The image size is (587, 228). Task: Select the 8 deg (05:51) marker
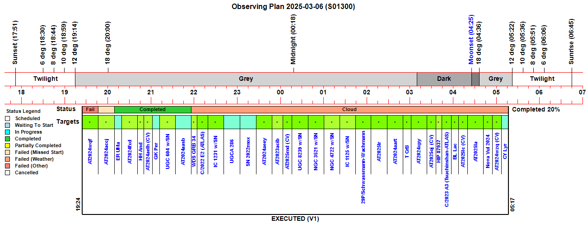[533, 45]
